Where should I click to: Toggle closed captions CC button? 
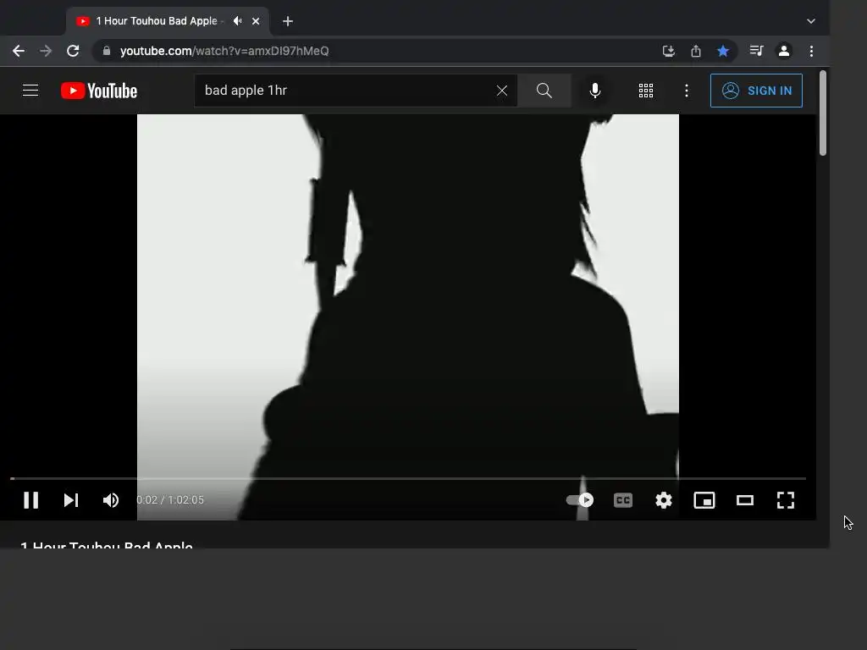click(623, 500)
